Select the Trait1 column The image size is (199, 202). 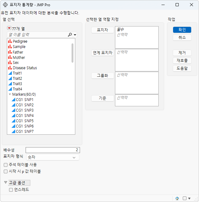coord(17,73)
